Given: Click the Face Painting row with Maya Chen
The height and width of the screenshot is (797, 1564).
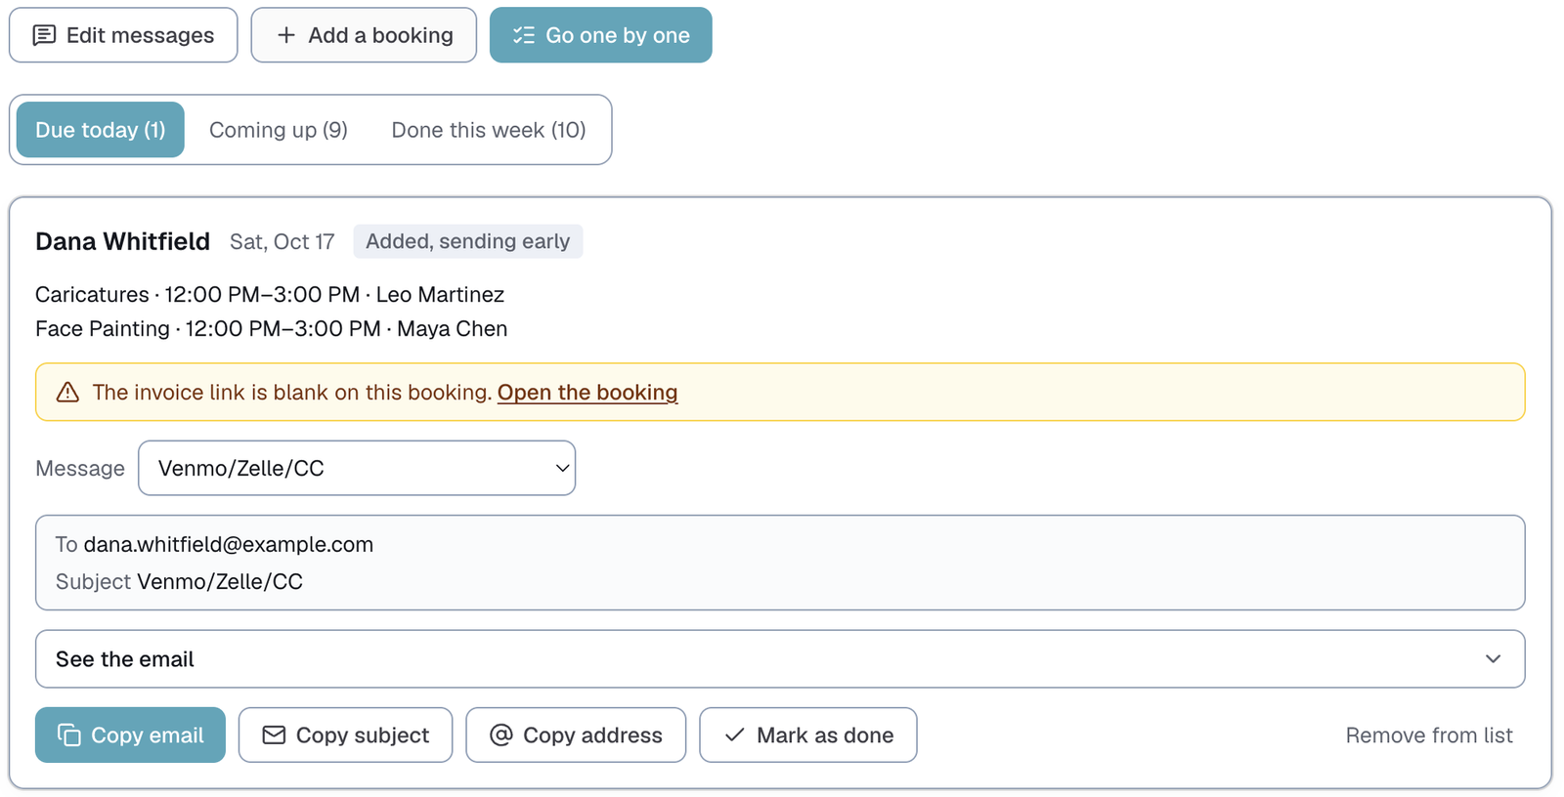Looking at the screenshot, I should [272, 329].
